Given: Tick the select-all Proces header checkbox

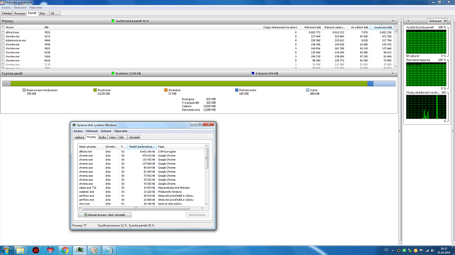Looking at the screenshot, I should 3,27.
